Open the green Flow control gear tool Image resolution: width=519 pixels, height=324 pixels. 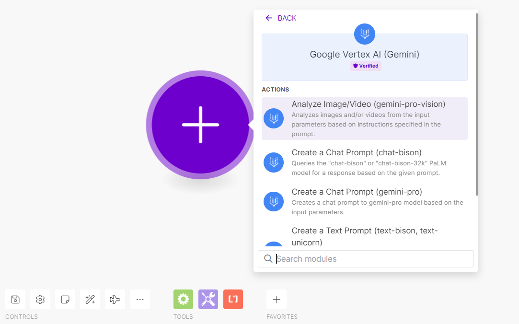(x=183, y=299)
